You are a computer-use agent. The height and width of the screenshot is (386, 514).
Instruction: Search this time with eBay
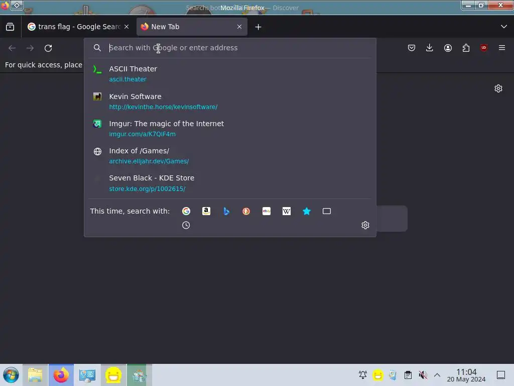tap(267, 211)
